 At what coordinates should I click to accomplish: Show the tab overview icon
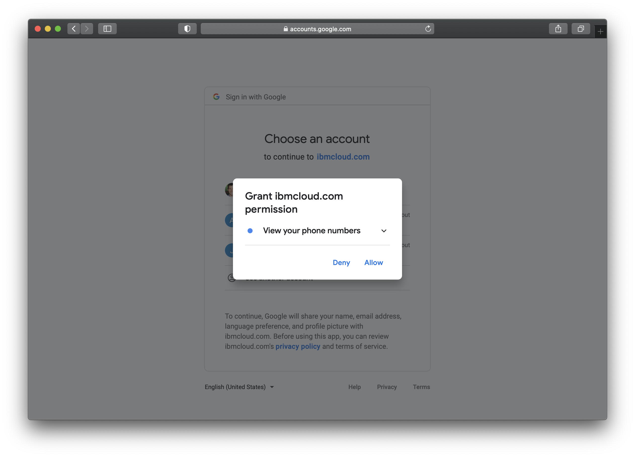(x=581, y=29)
